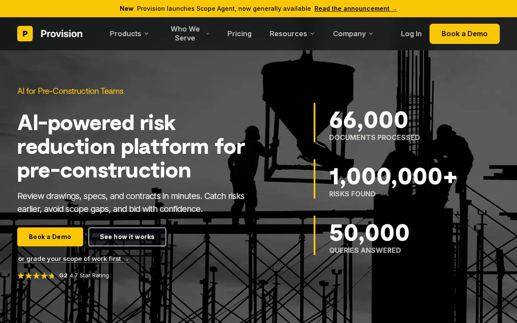Image resolution: width=517 pixels, height=323 pixels.
Task: Click the G2 logo label
Action: coord(63,276)
